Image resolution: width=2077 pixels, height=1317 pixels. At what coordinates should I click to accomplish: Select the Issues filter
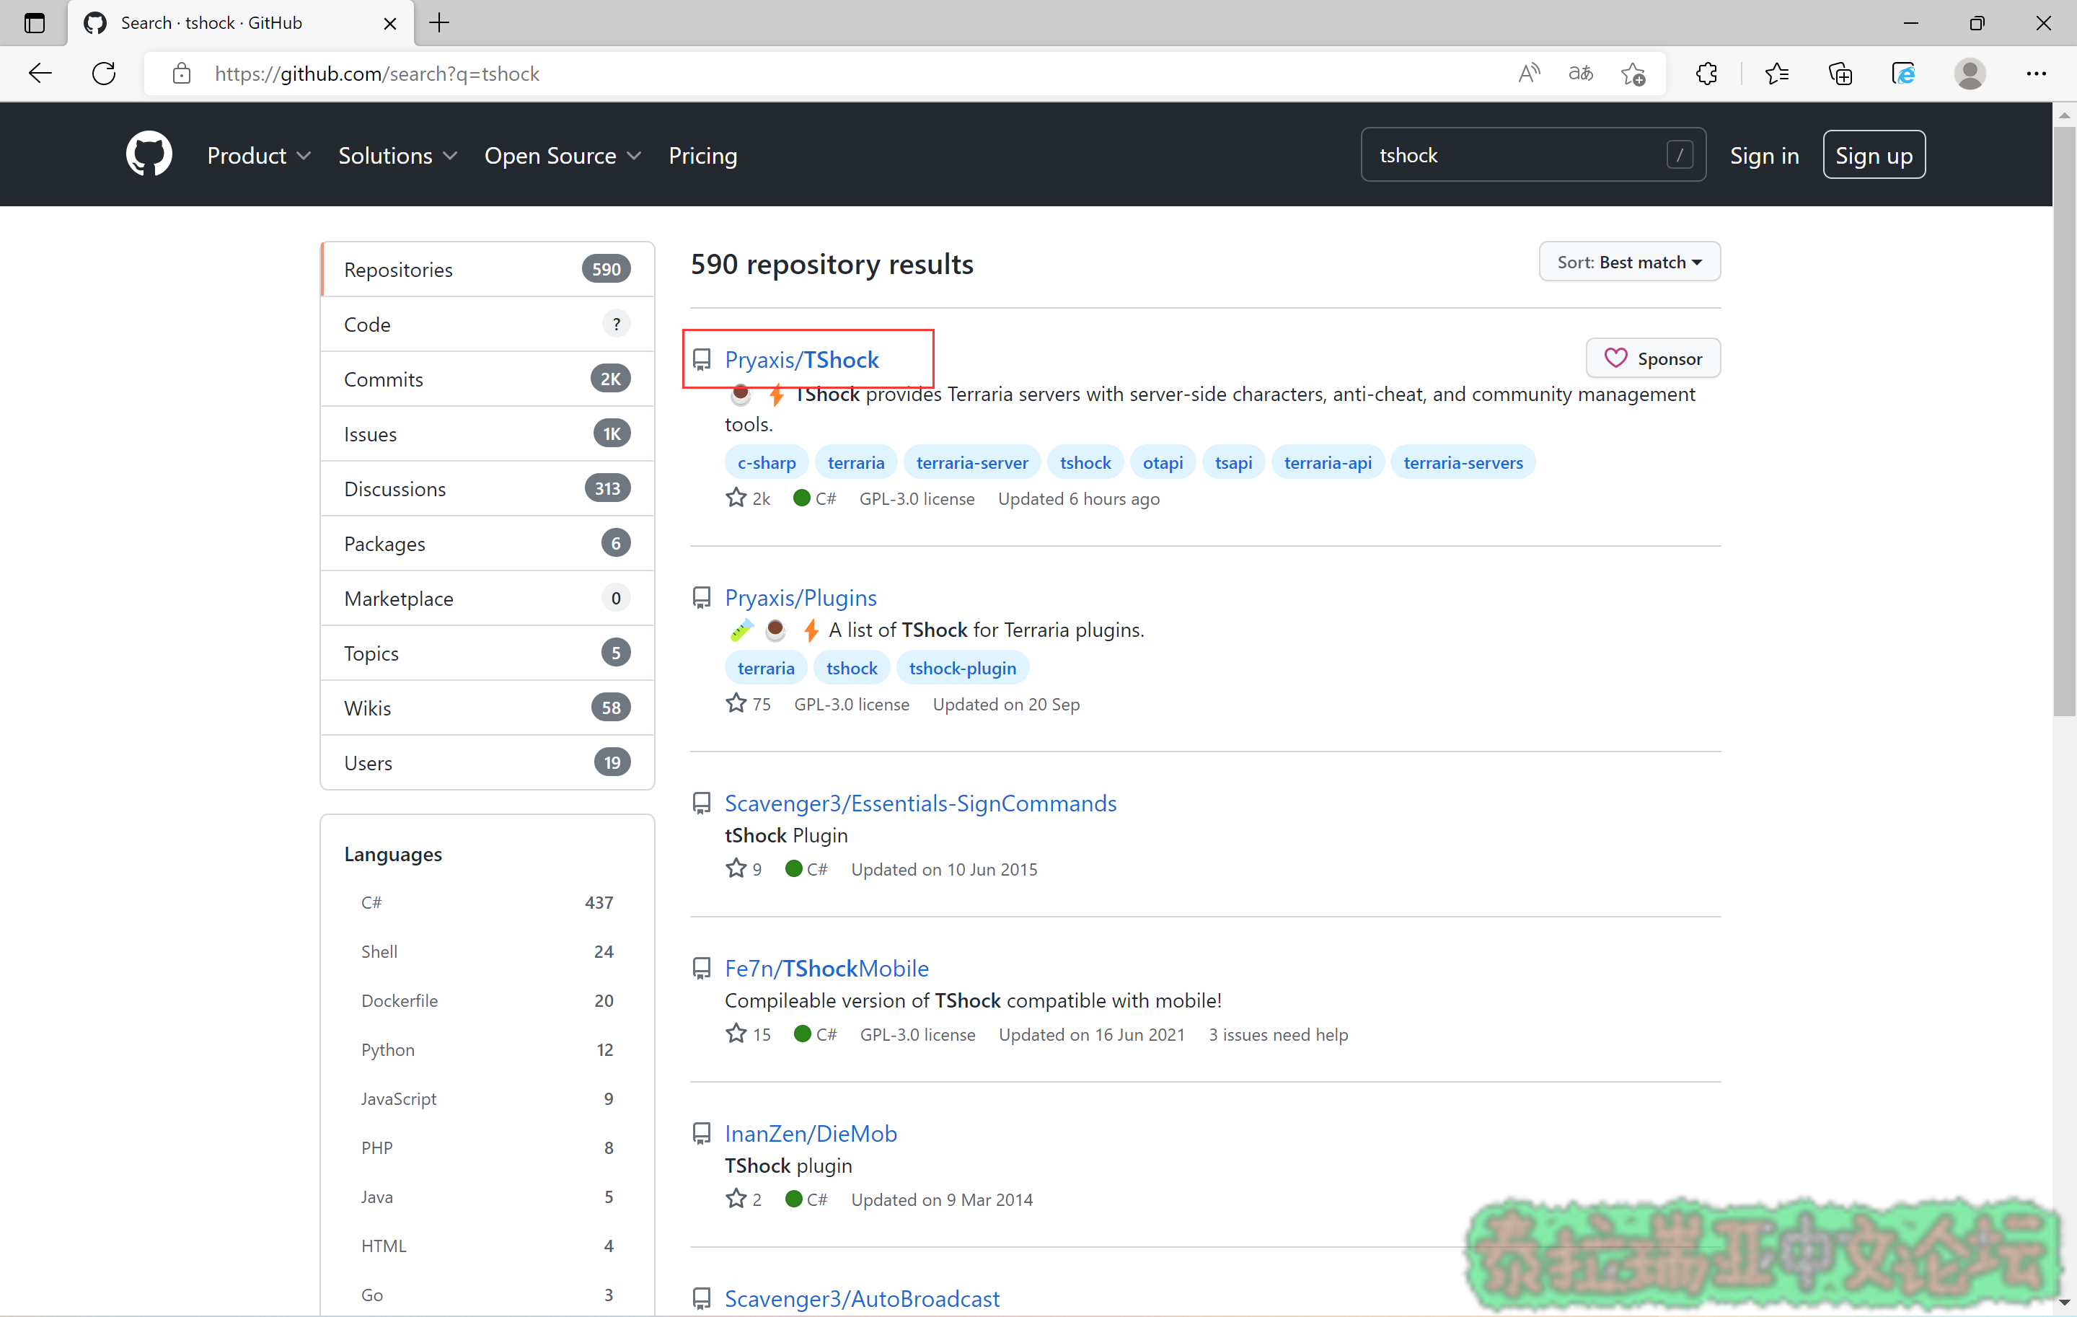(488, 433)
